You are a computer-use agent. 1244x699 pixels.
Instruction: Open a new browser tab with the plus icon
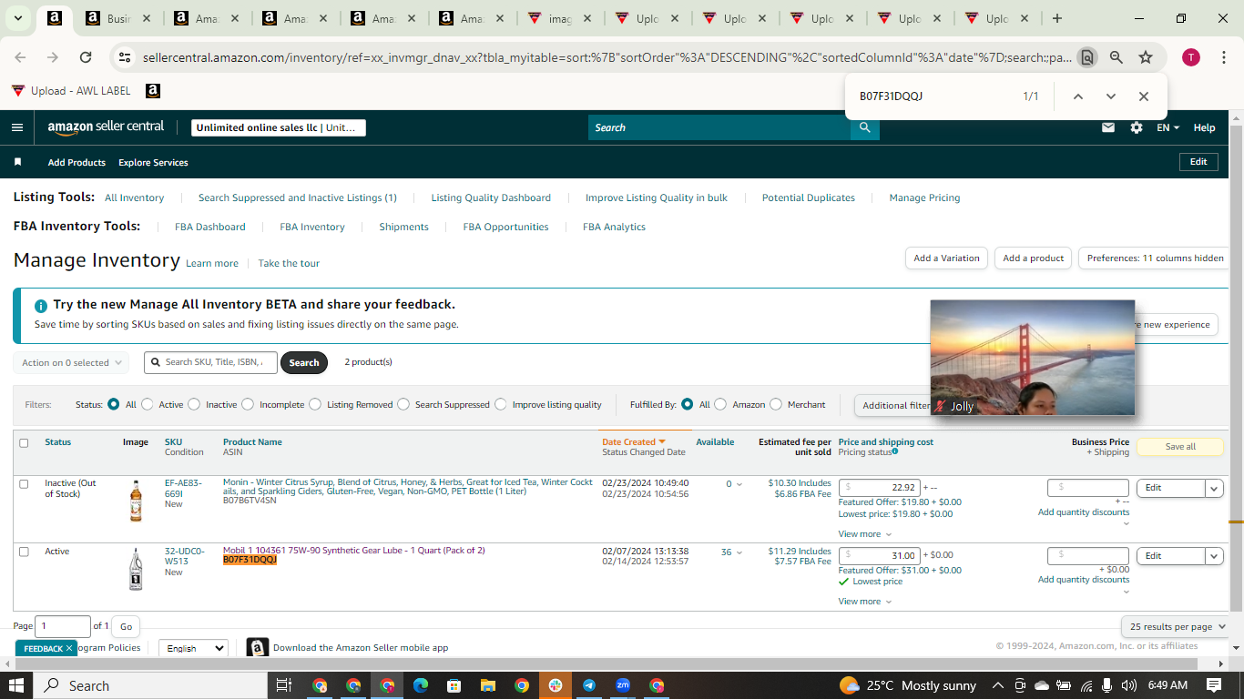click(1056, 18)
